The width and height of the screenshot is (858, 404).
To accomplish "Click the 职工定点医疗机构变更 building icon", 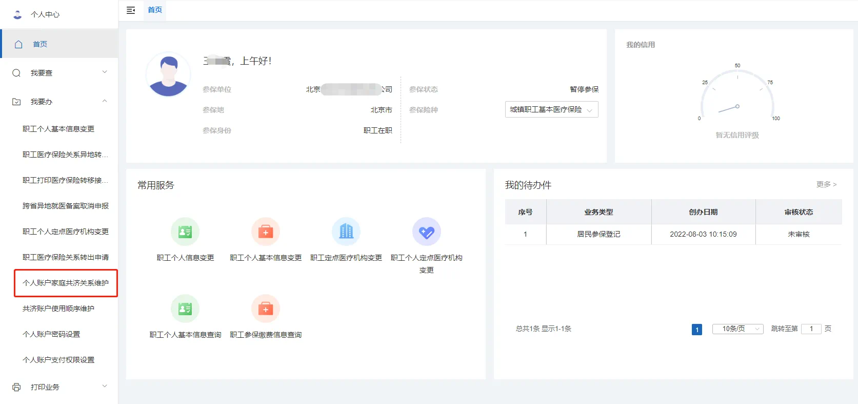I will coord(346,232).
